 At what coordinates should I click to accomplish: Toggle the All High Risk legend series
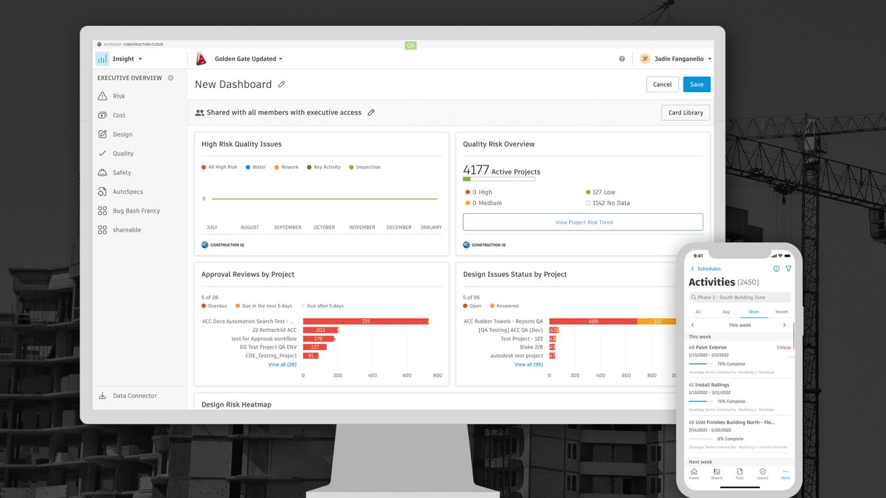pos(219,167)
